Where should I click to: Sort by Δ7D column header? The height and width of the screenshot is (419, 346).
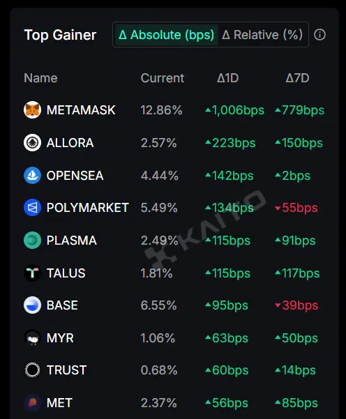click(x=297, y=78)
